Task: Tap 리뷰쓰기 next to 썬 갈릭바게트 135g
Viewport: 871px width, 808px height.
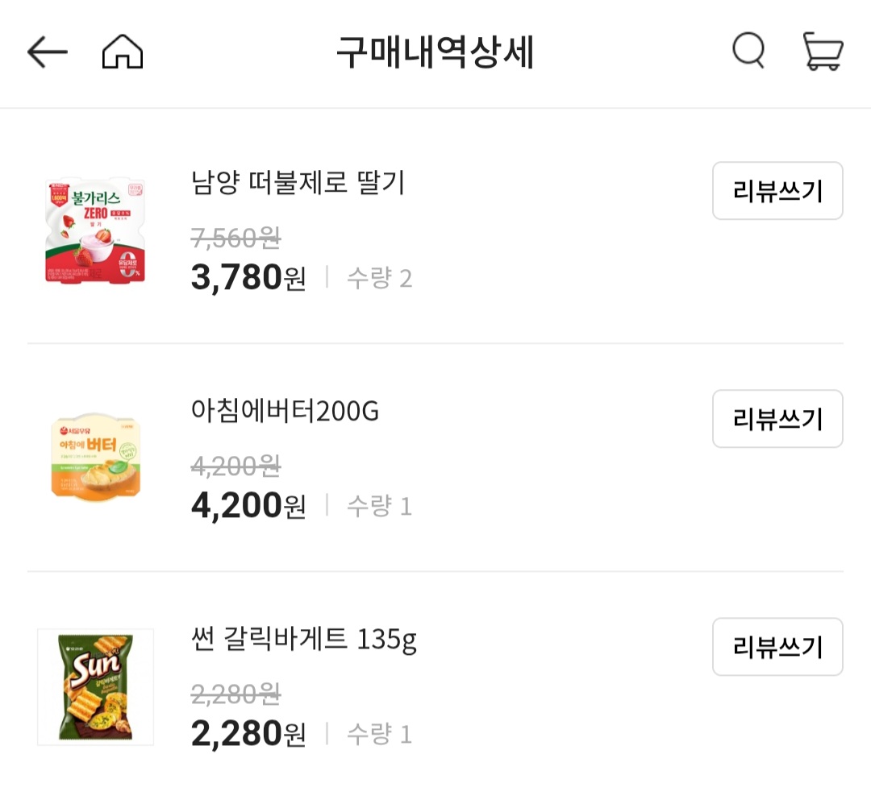Action: pos(777,647)
